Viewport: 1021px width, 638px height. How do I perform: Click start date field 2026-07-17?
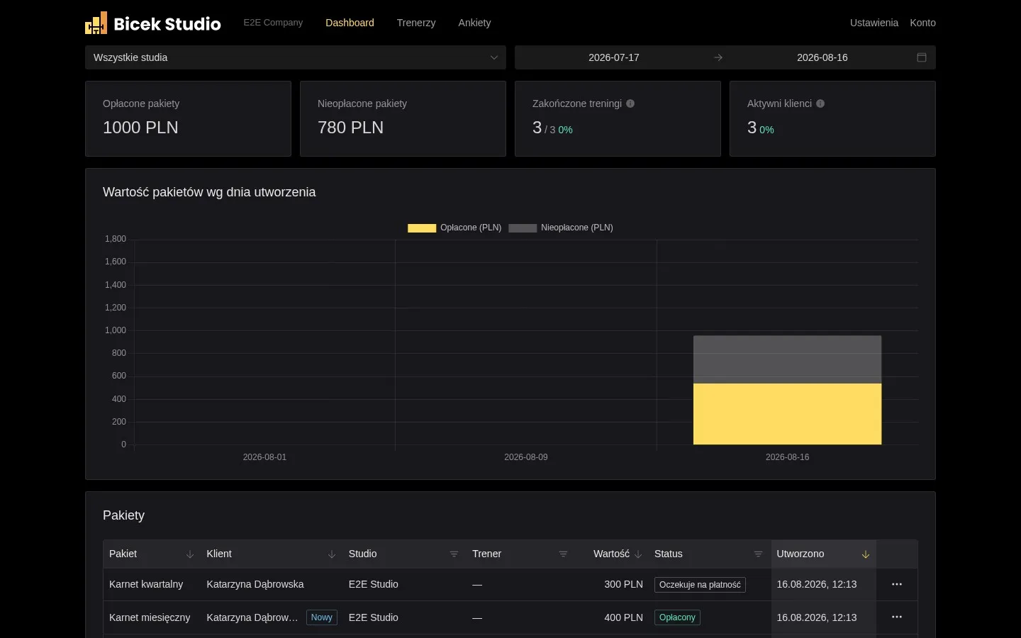(x=614, y=57)
